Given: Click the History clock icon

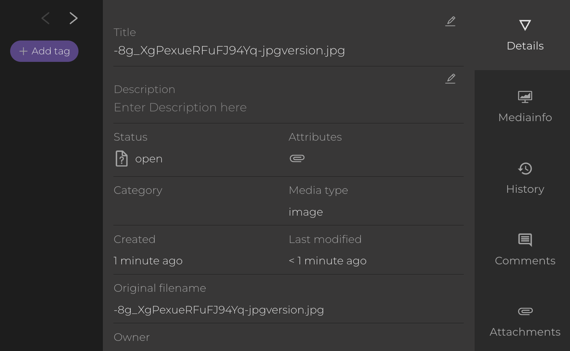Looking at the screenshot, I should [x=525, y=168].
